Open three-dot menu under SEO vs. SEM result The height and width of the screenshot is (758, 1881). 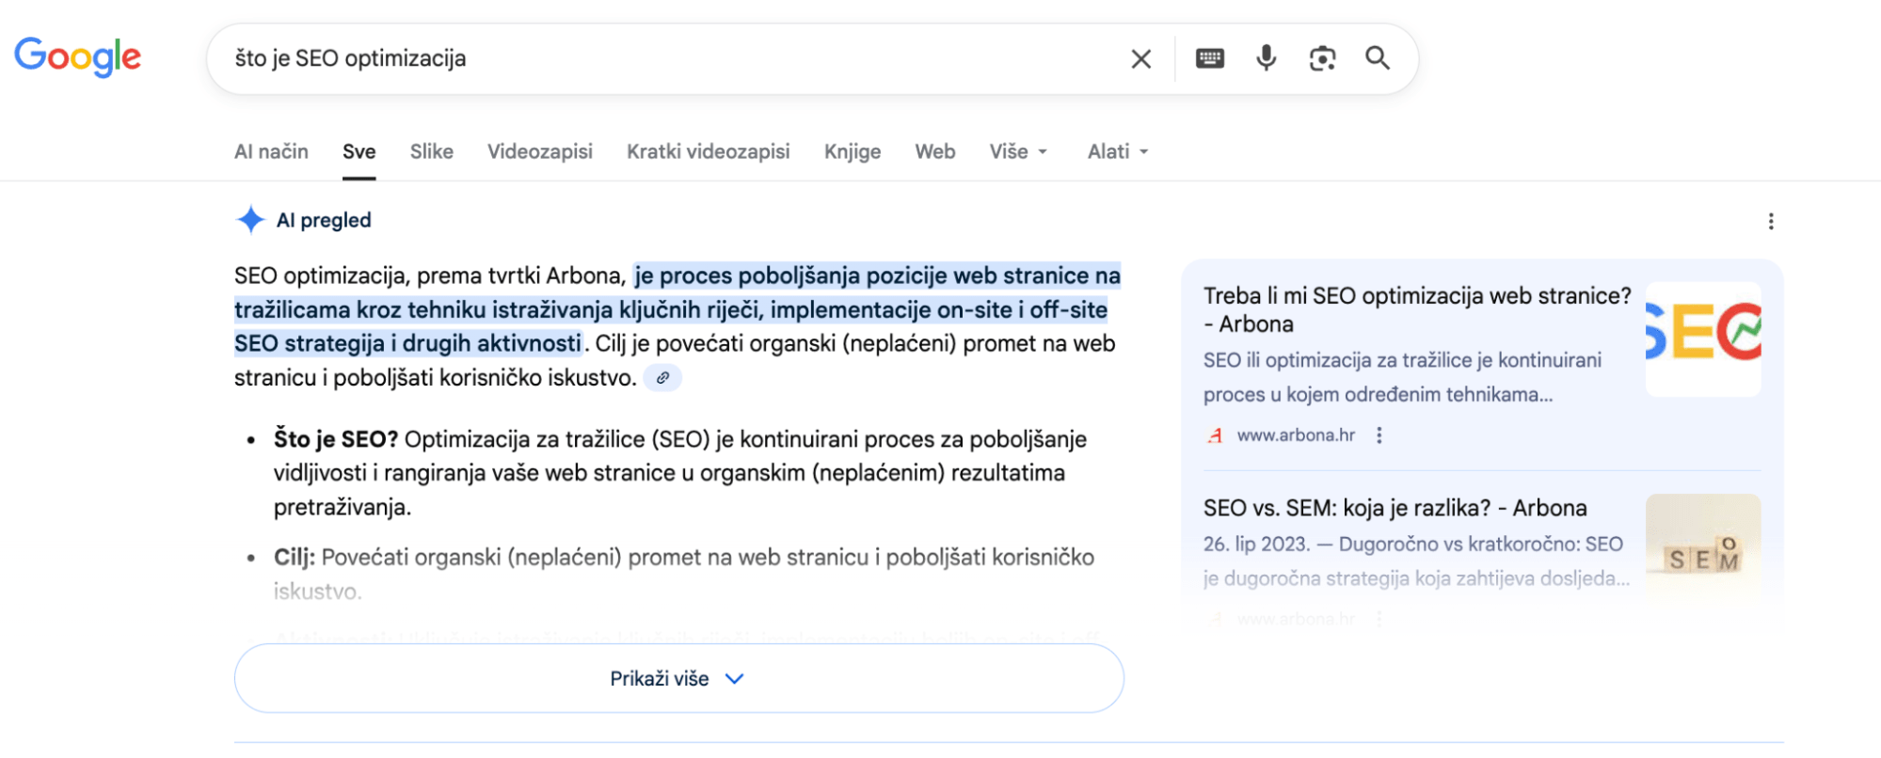1379,619
